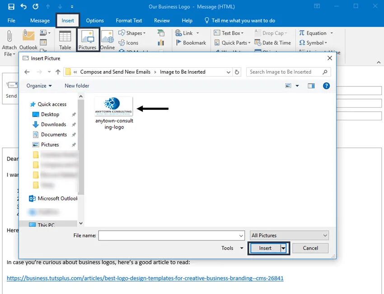Click the Chart icon in the ribbon

161,43
